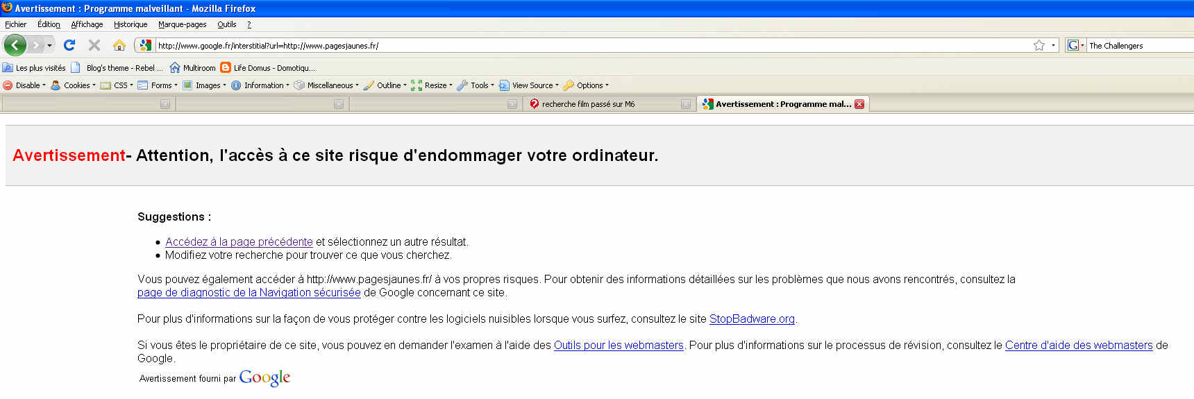Follow the Accédez à la page précédente link

click(239, 242)
